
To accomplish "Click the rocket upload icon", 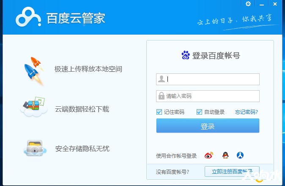I will click(x=34, y=70).
